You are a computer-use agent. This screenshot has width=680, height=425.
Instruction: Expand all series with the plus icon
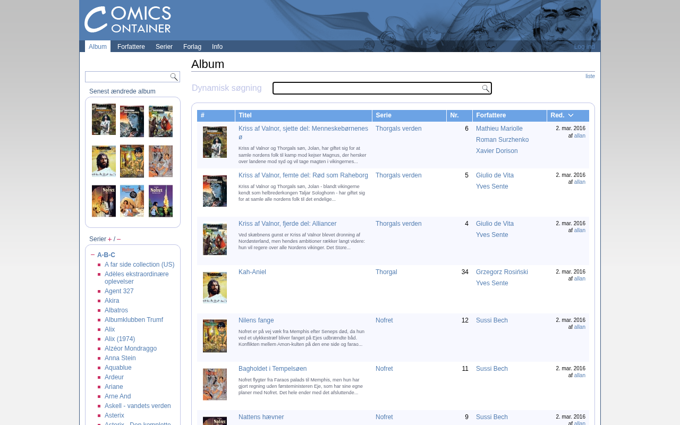tap(109, 239)
